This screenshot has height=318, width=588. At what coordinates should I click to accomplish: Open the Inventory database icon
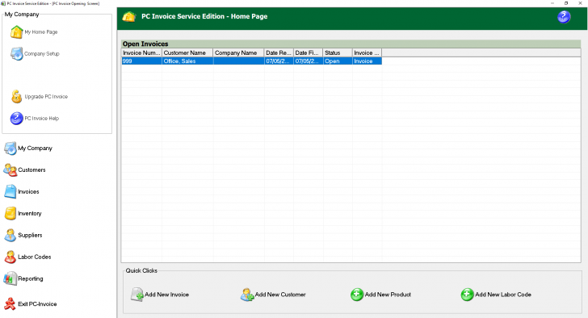[10, 214]
